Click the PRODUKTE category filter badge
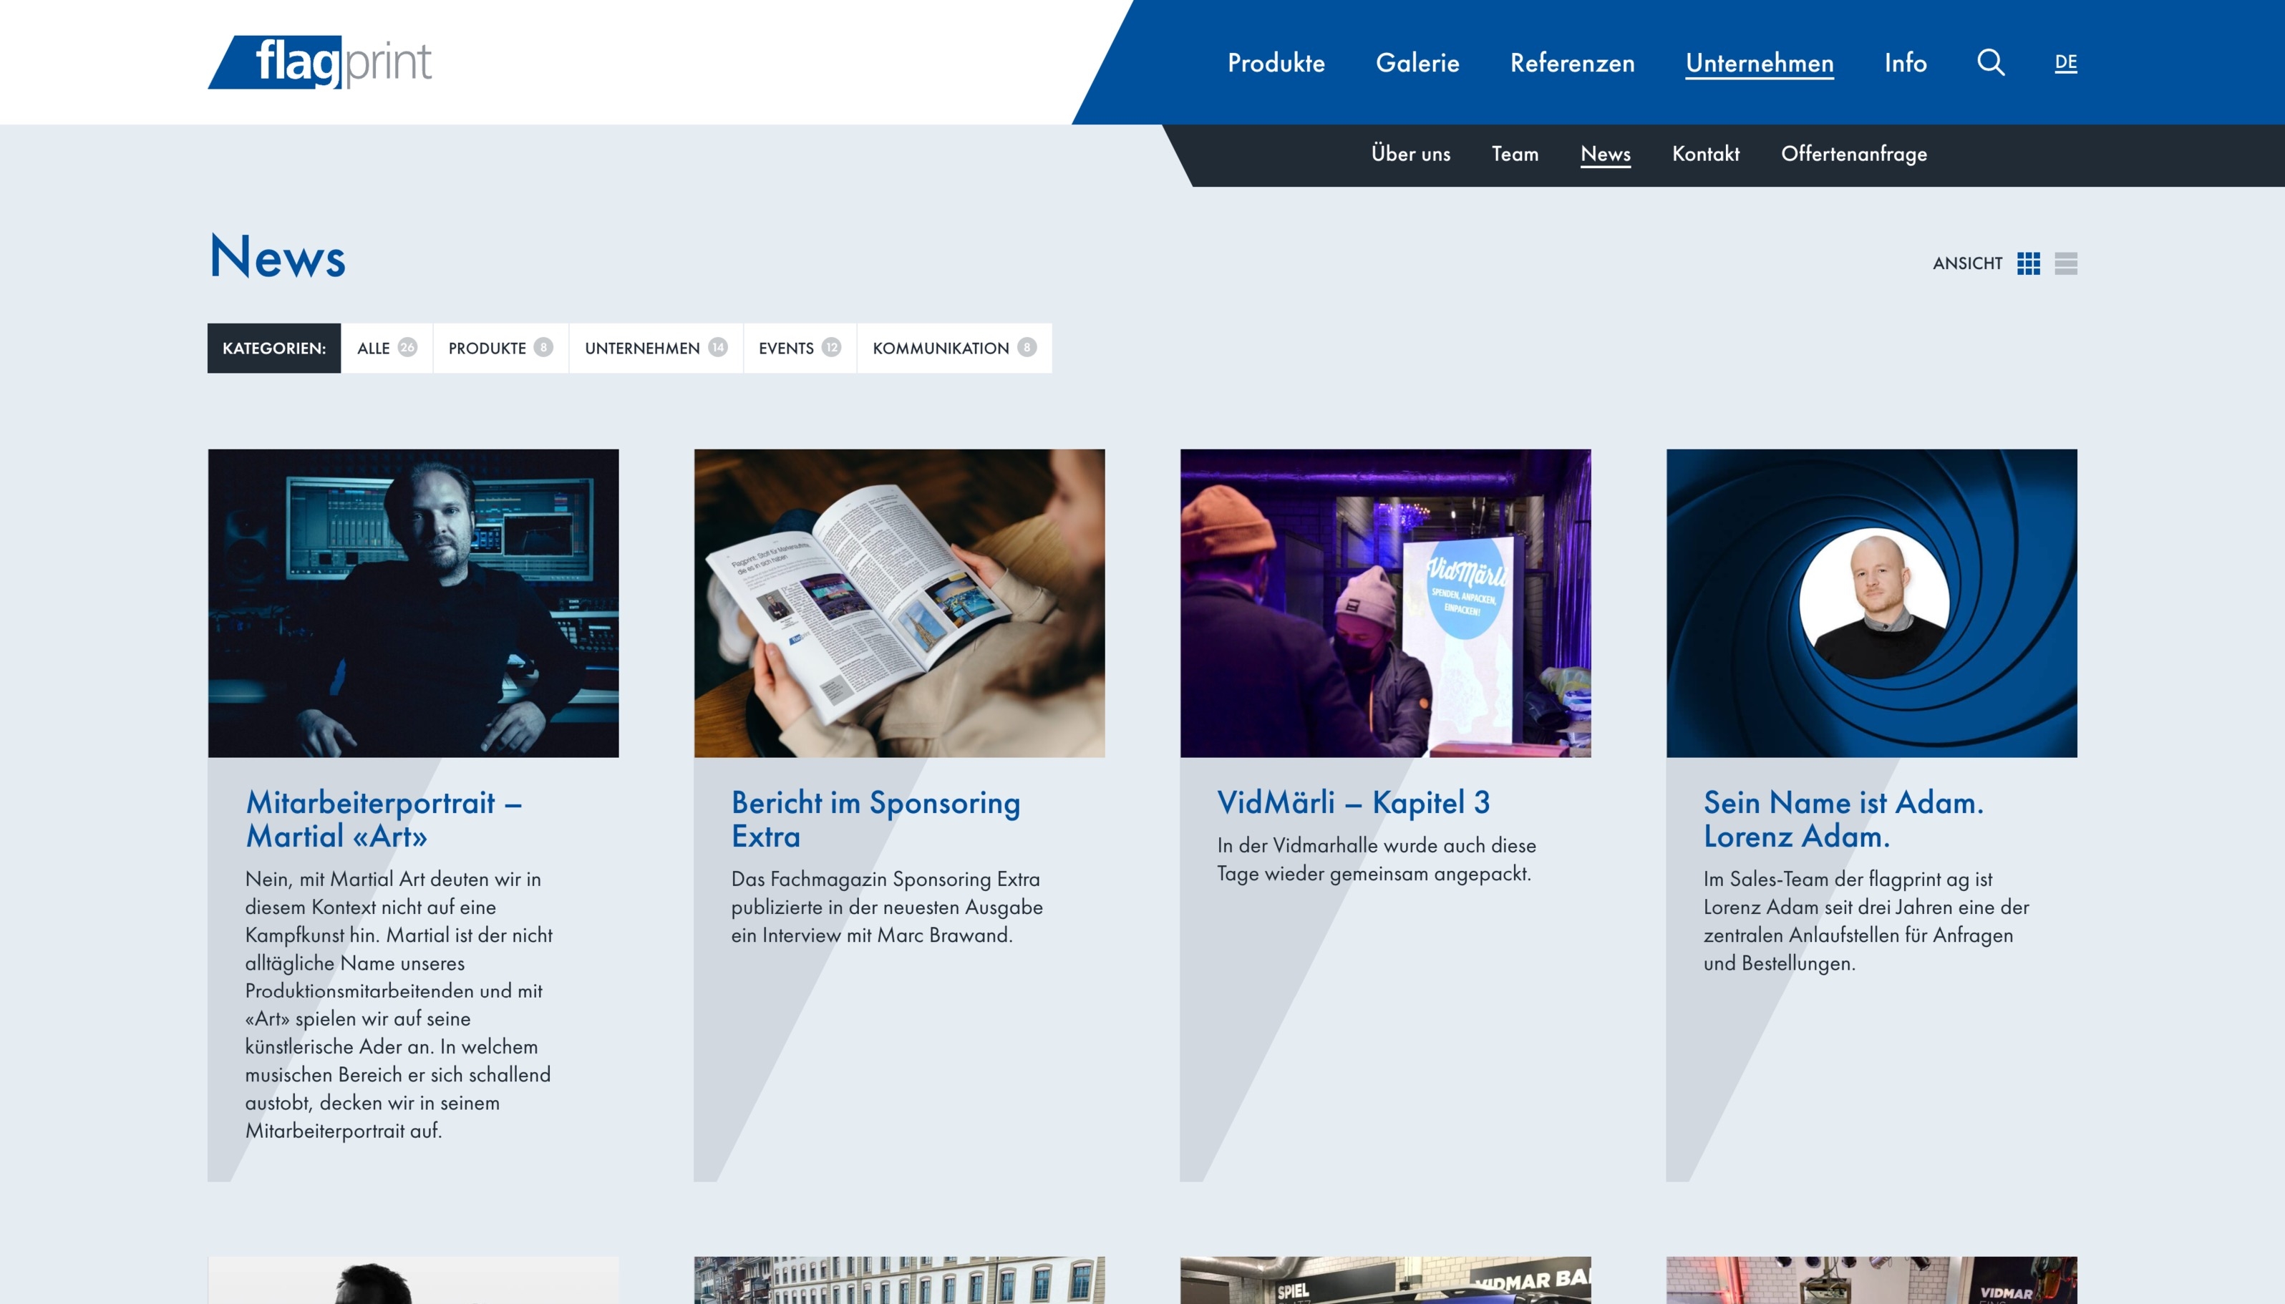The width and height of the screenshot is (2285, 1304). 496,347
